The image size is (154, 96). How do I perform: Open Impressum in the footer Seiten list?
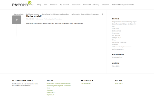pyautogui.click(x=50, y=95)
